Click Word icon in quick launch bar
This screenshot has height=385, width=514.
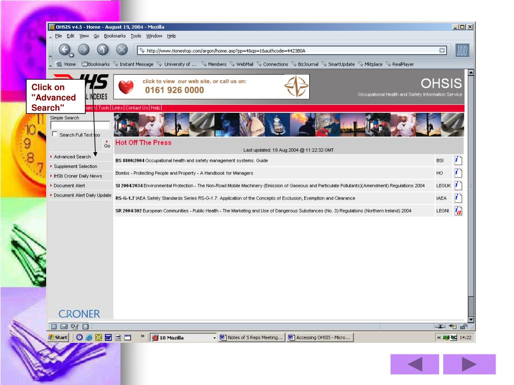(108, 337)
